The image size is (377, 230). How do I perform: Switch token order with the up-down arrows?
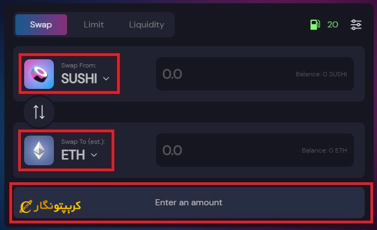[x=39, y=112]
